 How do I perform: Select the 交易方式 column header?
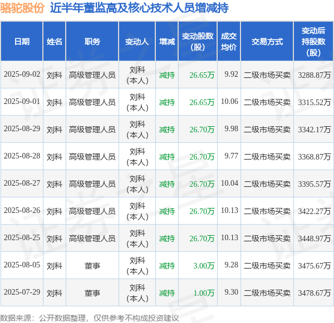267,42
